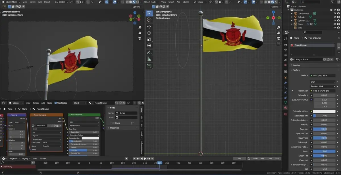Open Material properties tab in properties sidebar
The image size is (341, 175).
point(286,108)
